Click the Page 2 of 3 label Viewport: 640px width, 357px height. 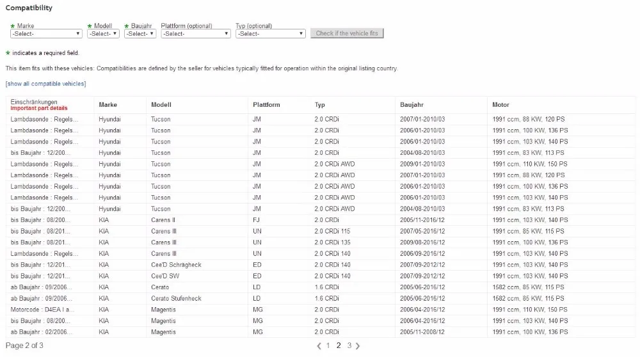click(x=24, y=345)
